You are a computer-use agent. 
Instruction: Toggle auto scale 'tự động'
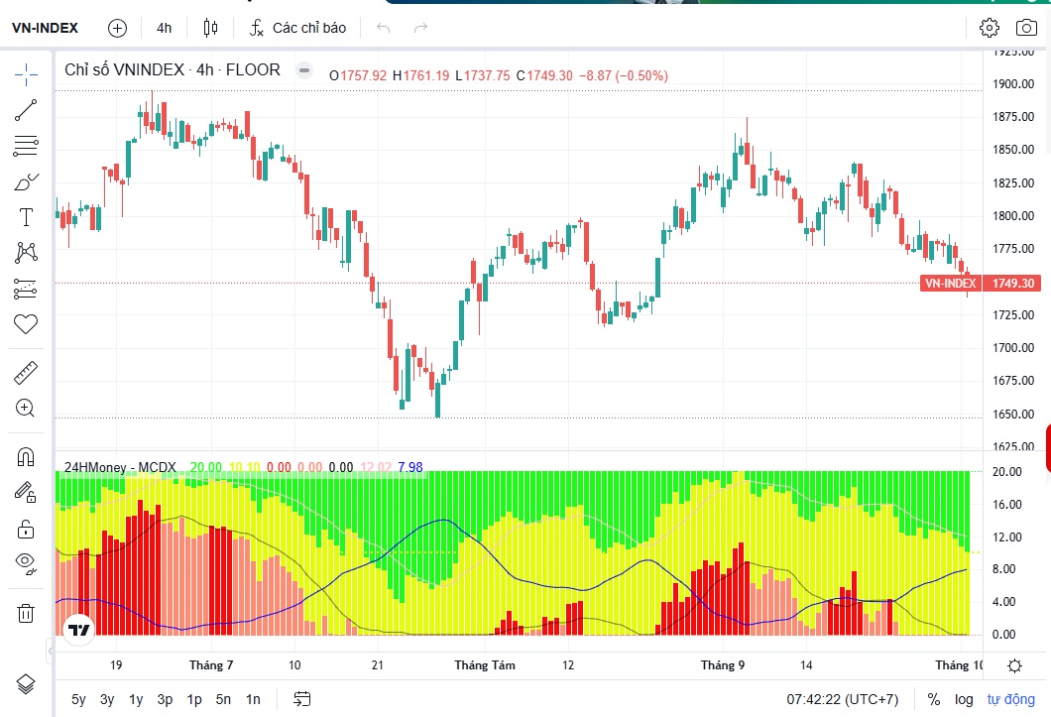[x=1010, y=699]
